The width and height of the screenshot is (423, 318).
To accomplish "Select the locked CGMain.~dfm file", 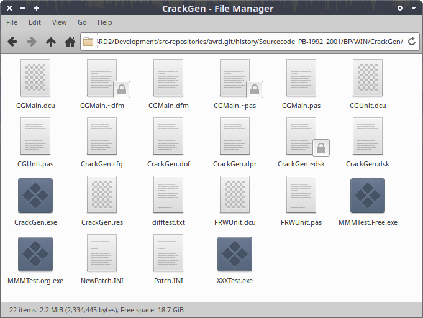I will [102, 78].
